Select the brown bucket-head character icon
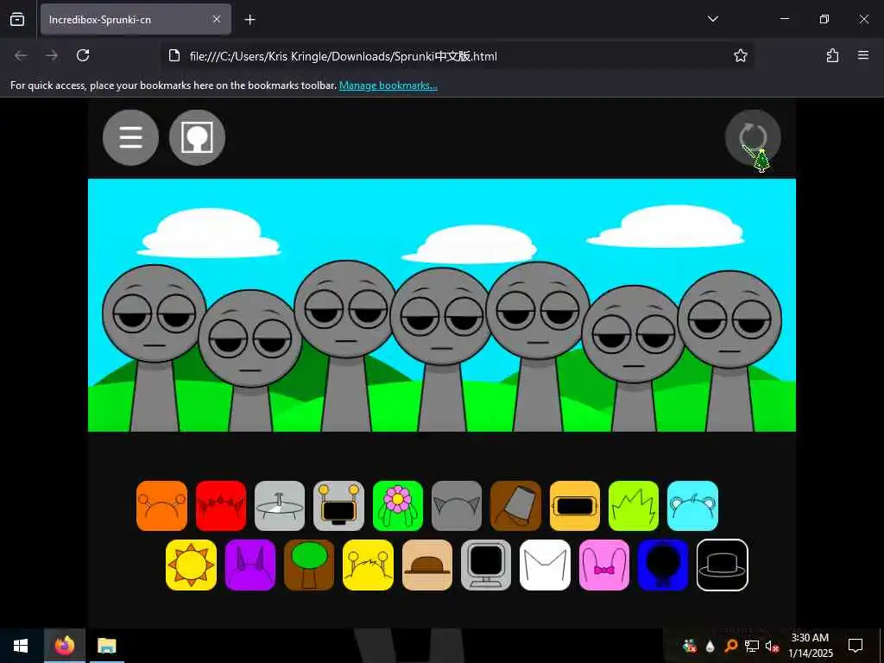Image resolution: width=884 pixels, height=663 pixels. tap(516, 506)
